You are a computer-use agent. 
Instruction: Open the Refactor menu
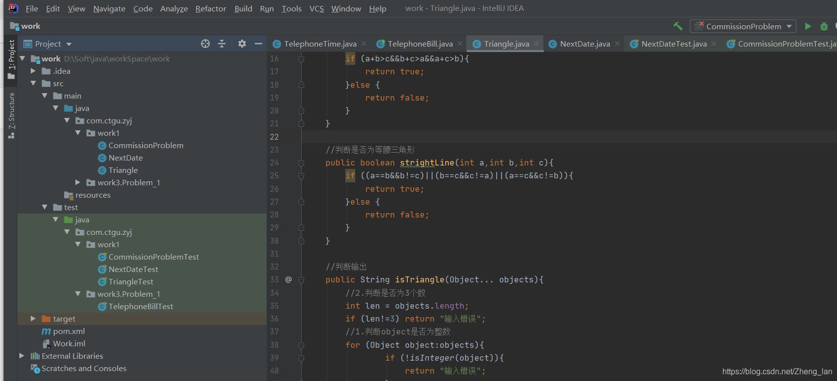210,8
